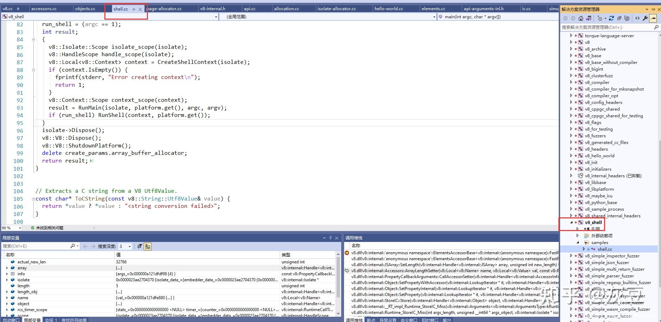This screenshot has height=322, width=661.
Task: Open the zoom level 90% dropdown
Action: [x=20, y=228]
